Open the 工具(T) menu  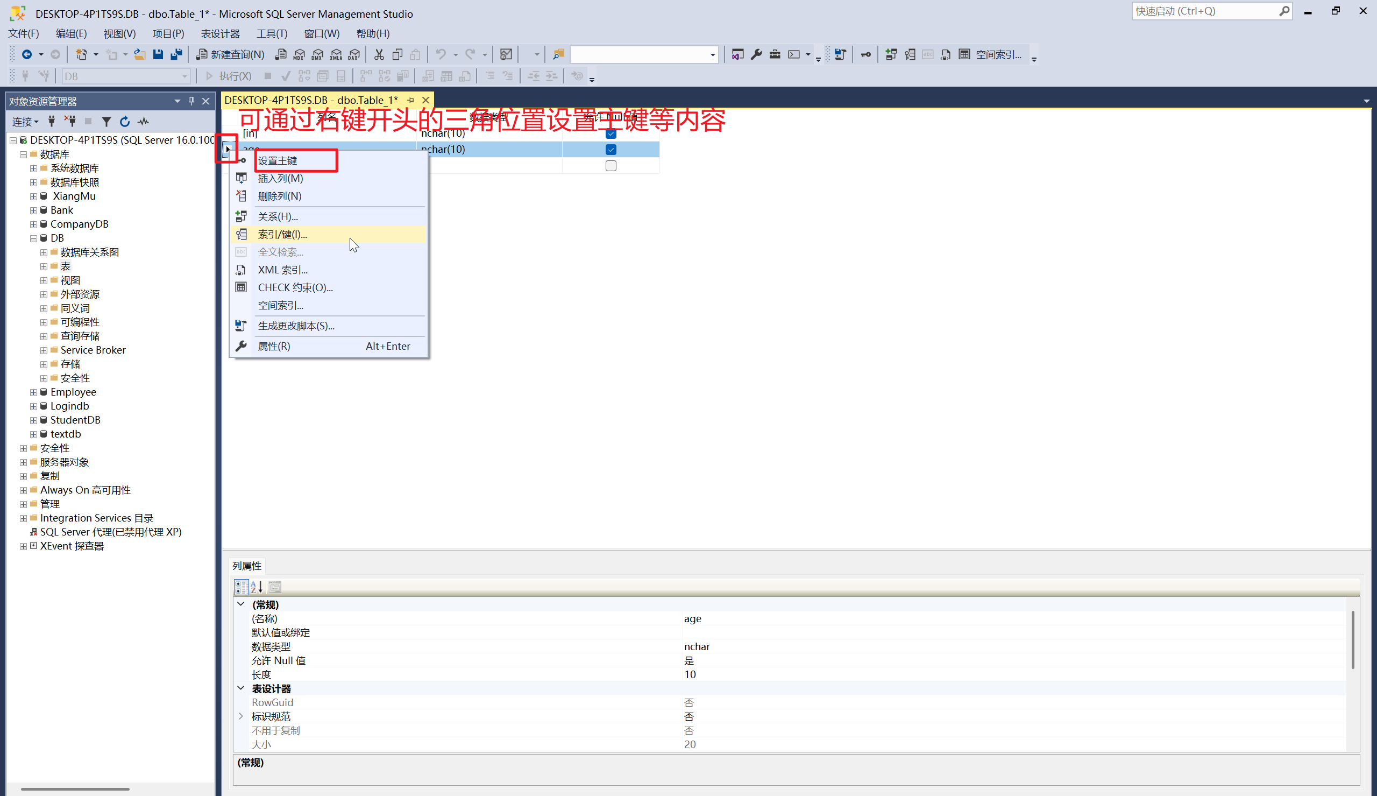272,34
